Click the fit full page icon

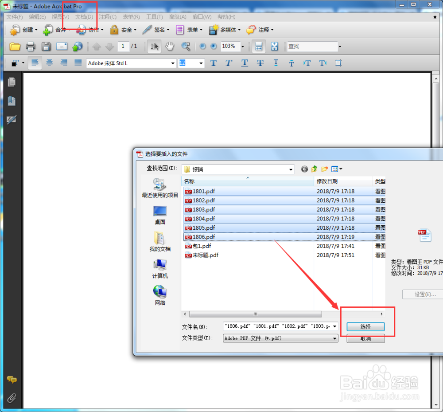click(x=274, y=47)
